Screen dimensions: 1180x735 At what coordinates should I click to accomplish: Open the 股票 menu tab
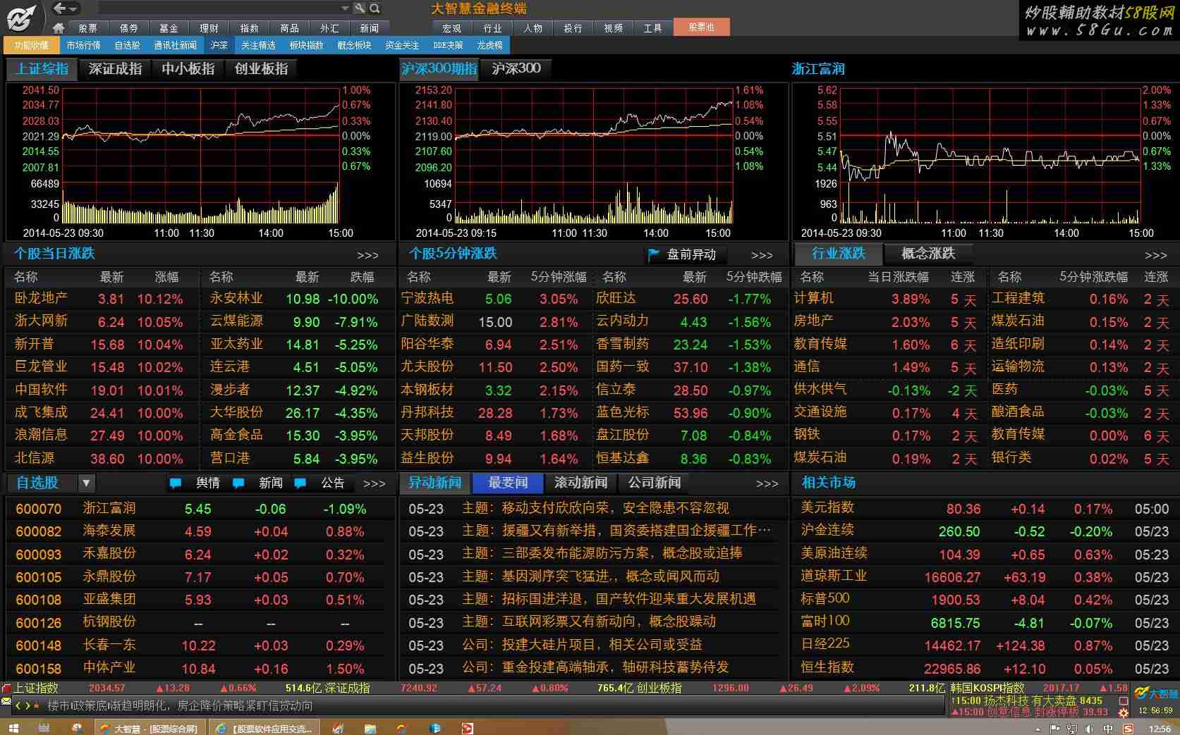click(88, 28)
